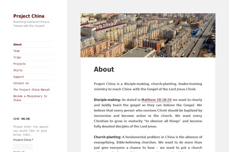Image resolution: width=229 pixels, height=152 pixels.
Task: Visit the Shirts page
Action: click(x=18, y=70)
